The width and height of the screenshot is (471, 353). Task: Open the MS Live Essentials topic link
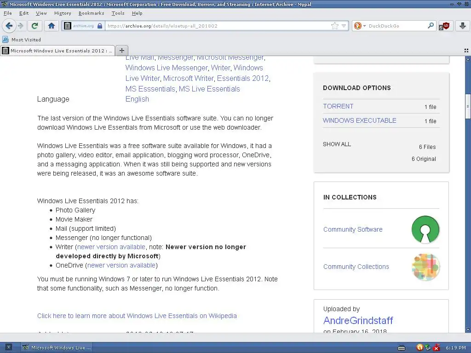coord(209,89)
